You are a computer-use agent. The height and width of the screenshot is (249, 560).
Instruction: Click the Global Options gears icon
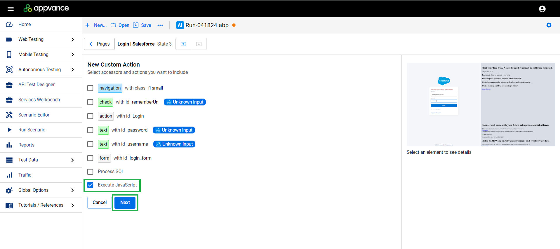(9, 190)
